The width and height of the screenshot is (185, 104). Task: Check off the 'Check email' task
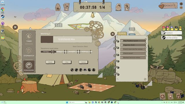[x=122, y=53]
